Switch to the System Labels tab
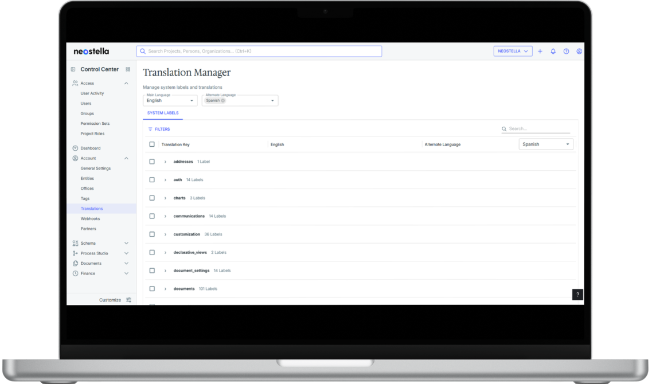Viewport: 652px width, 384px height. coord(163,113)
